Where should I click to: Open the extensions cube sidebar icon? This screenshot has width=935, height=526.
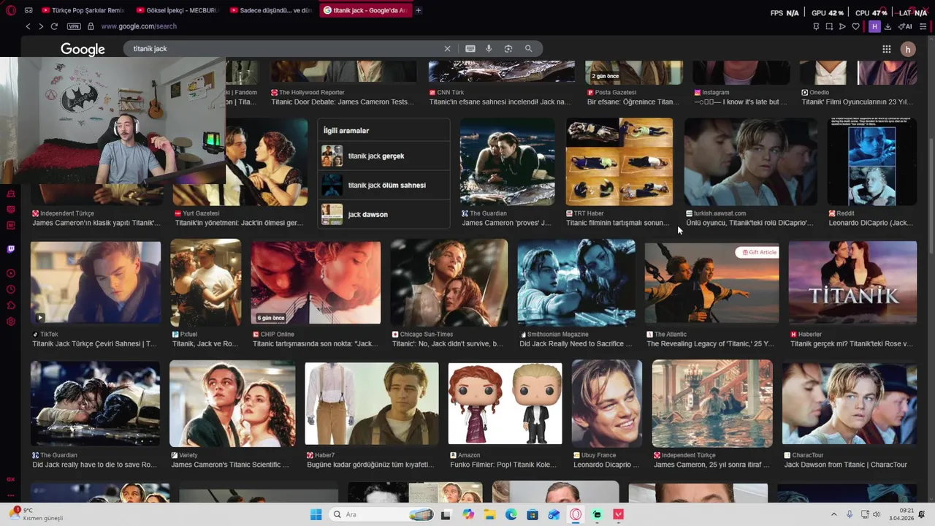[10, 305]
